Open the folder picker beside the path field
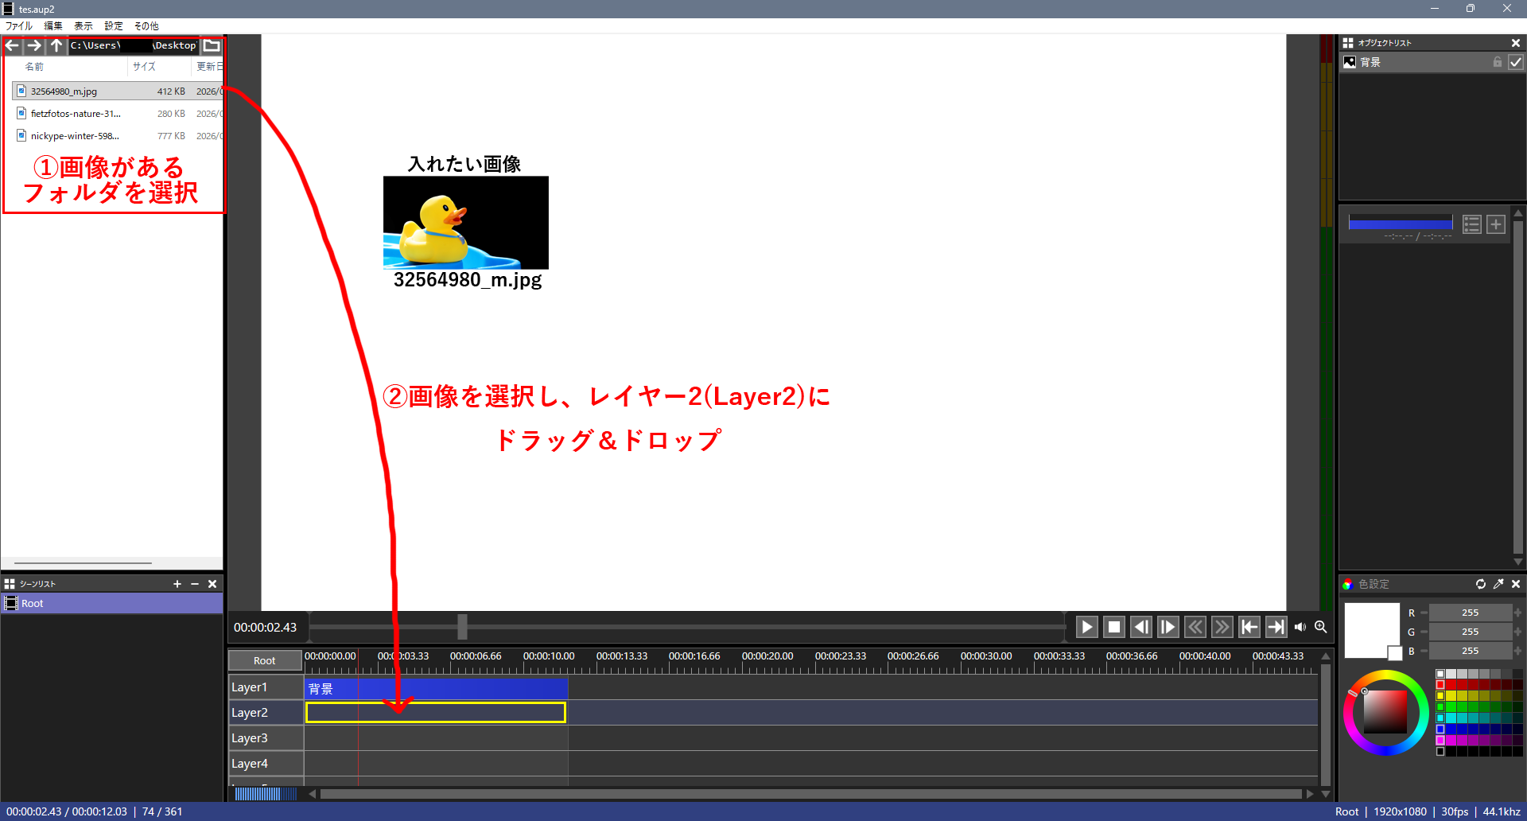The width and height of the screenshot is (1527, 821). pyautogui.click(x=212, y=45)
